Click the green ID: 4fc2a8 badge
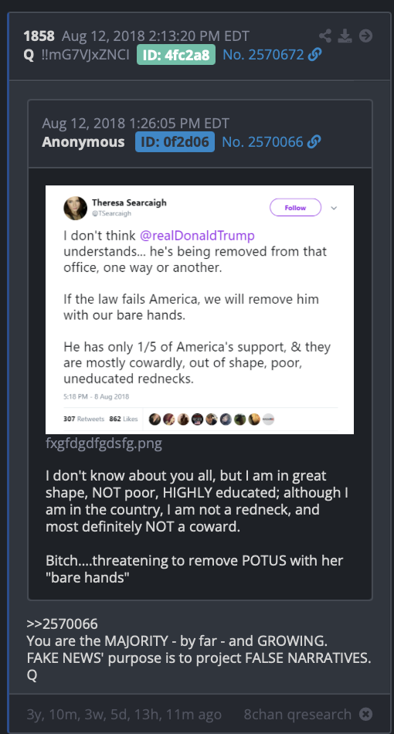Screen dimensions: 394x734 [x=176, y=55]
